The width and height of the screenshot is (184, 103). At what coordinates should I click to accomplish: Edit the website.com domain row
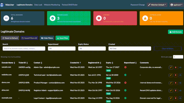171,75
